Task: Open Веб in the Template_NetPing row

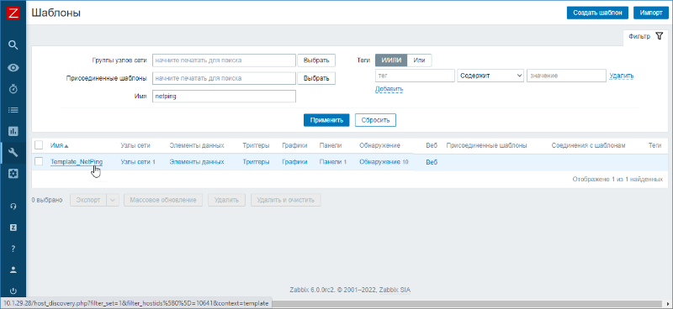Action: tap(432, 162)
